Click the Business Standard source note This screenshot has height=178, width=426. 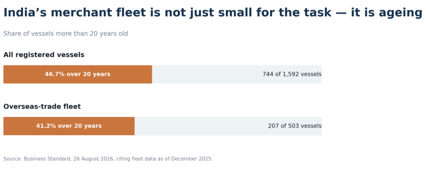tap(108, 159)
